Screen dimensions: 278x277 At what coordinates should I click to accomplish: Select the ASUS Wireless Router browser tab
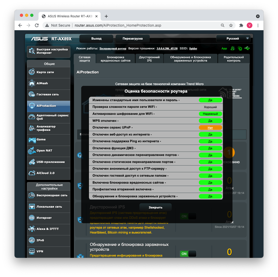click(70, 16)
